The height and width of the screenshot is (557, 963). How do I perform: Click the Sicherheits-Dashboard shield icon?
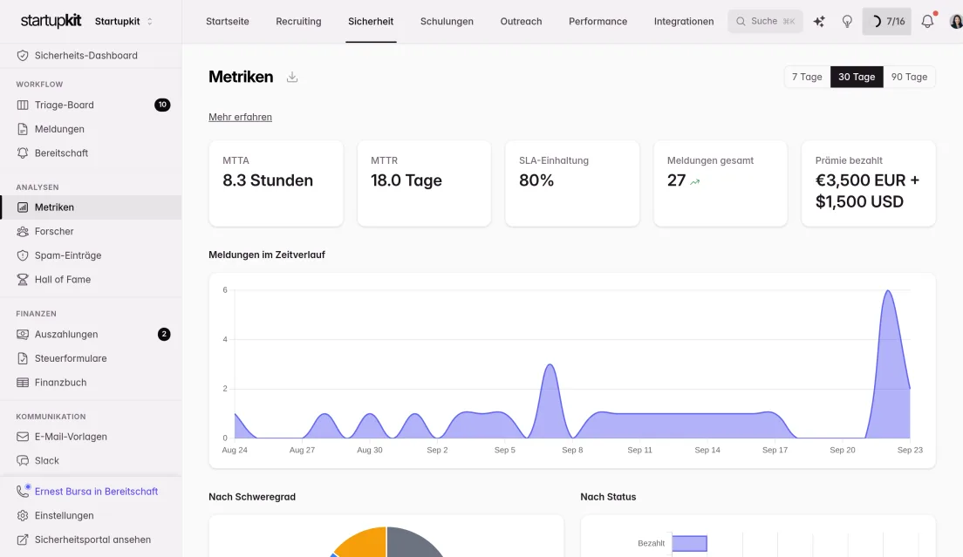(23, 55)
